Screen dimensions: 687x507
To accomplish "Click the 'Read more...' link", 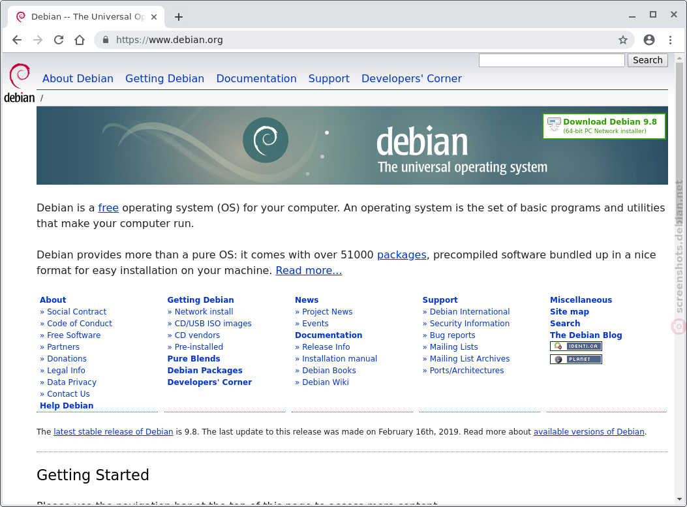I will [x=309, y=270].
